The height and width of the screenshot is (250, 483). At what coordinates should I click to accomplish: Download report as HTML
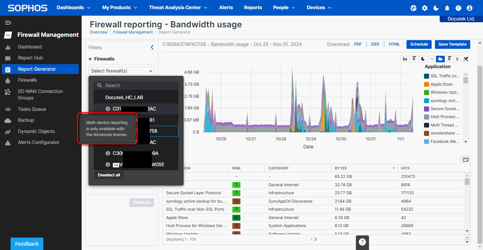coord(394,44)
